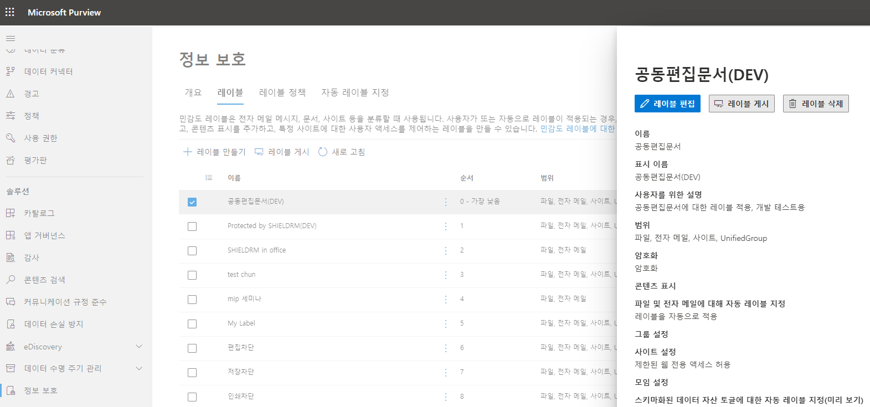Check the test chun row checkbox

[x=192, y=275]
